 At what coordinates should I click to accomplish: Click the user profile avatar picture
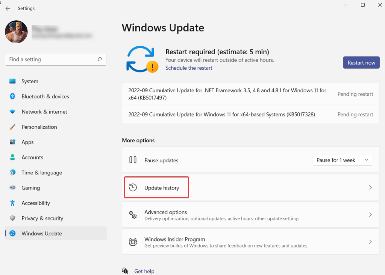click(x=16, y=32)
